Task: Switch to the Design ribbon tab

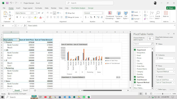Action: pyautogui.click(x=91, y=8)
